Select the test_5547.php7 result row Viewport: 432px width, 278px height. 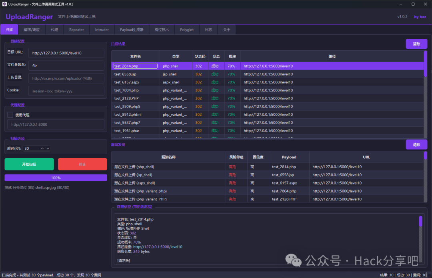[267, 123]
